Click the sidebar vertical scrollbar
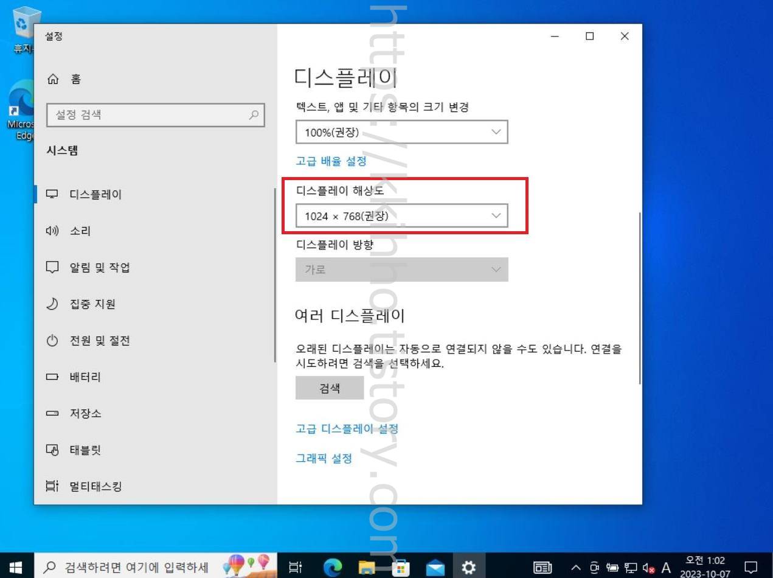 (x=275, y=275)
